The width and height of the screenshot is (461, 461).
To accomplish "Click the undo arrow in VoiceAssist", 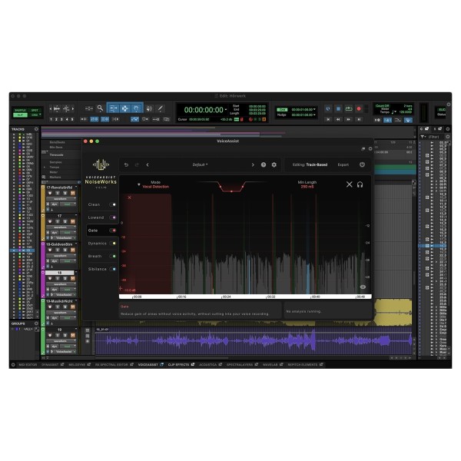I will [x=126, y=165].
